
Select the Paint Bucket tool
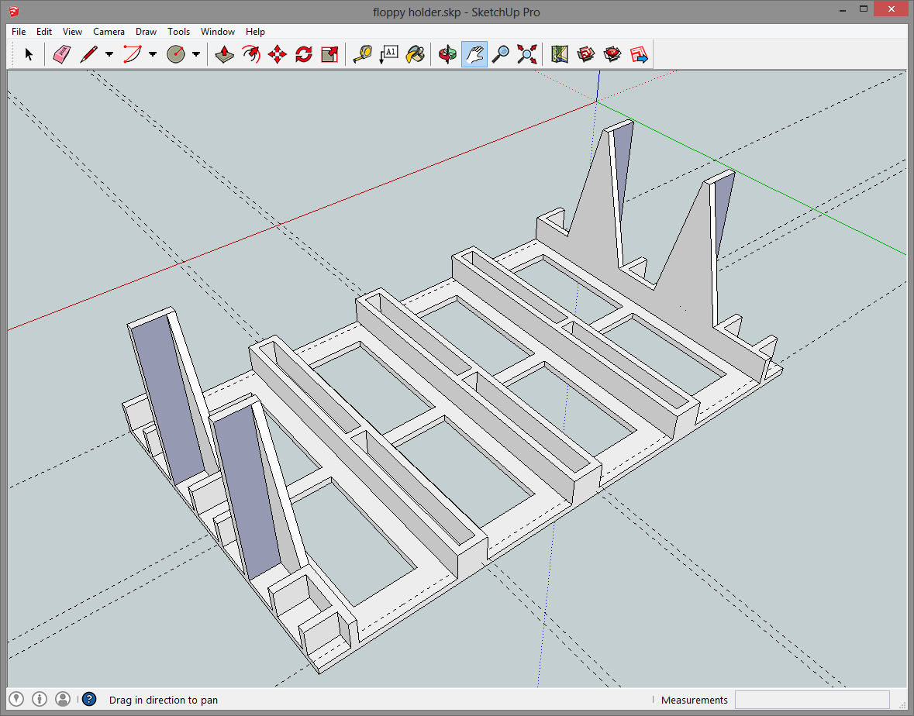(x=416, y=54)
